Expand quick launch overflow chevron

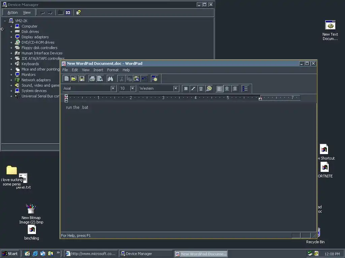pos(58,253)
